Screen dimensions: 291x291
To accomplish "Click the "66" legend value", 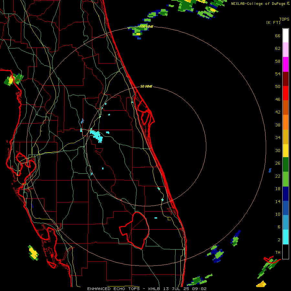I will point(278,36).
